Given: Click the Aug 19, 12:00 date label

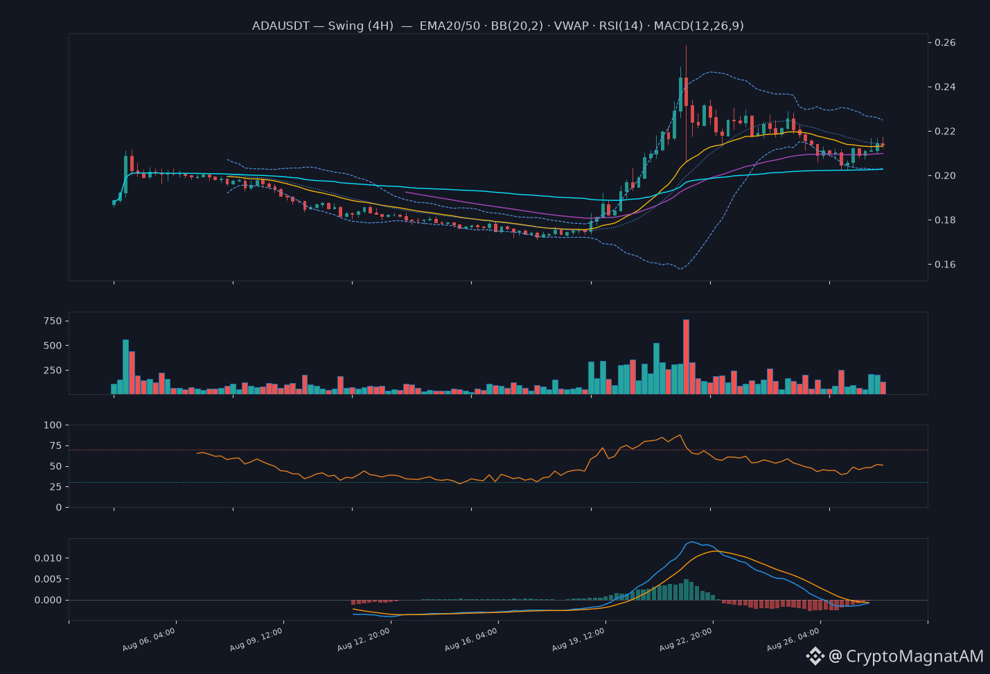Looking at the screenshot, I should coord(578,639).
